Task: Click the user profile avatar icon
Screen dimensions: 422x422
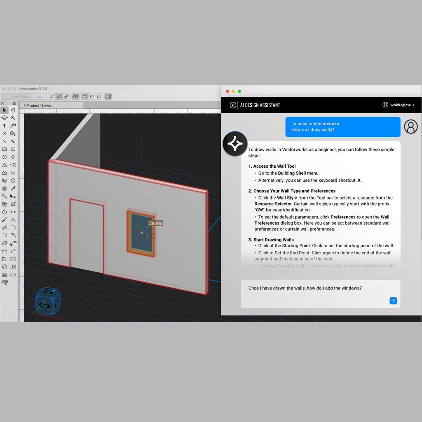Action: point(411,127)
